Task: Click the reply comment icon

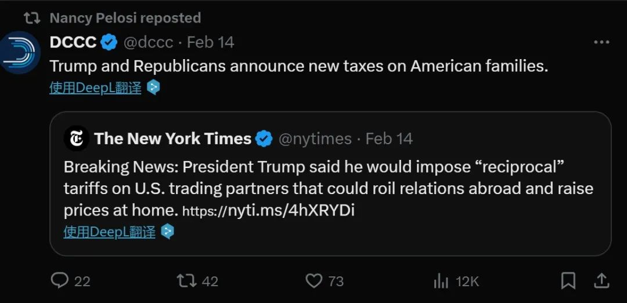Action: point(60,281)
